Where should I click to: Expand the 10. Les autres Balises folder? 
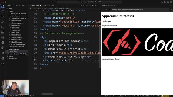18,44
